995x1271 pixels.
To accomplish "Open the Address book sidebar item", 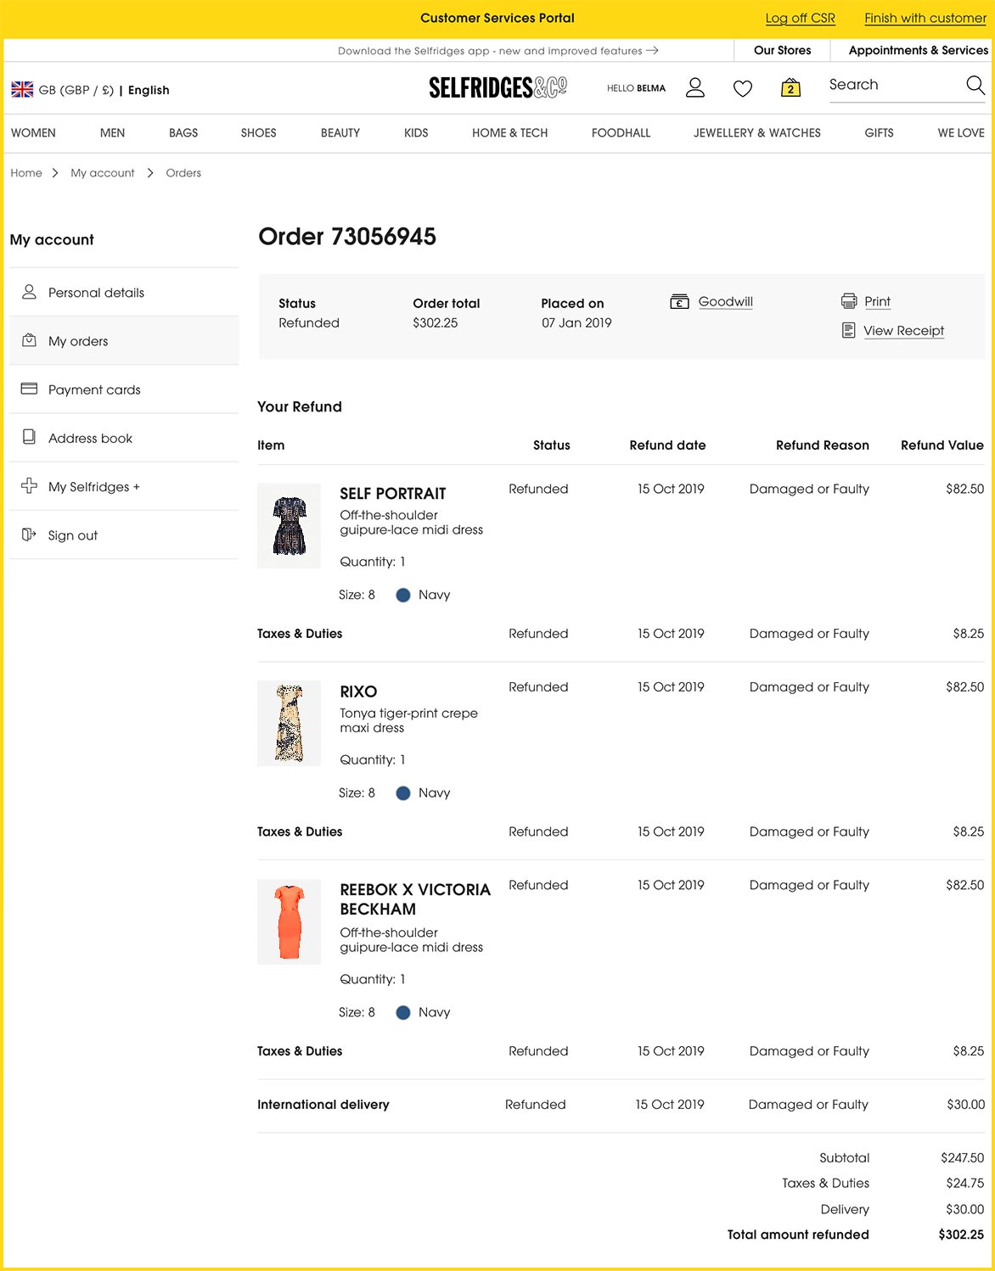I will click(x=90, y=438).
